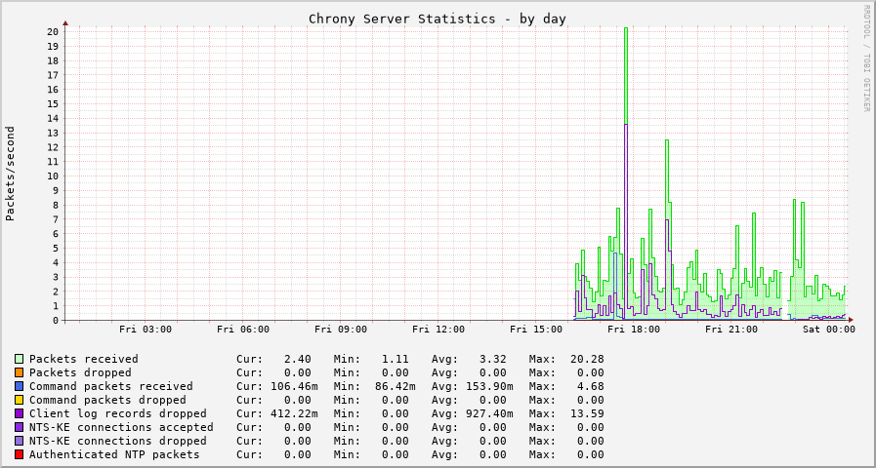Click the y-axis tick label 15
This screenshot has height=468, width=876.
coord(53,103)
